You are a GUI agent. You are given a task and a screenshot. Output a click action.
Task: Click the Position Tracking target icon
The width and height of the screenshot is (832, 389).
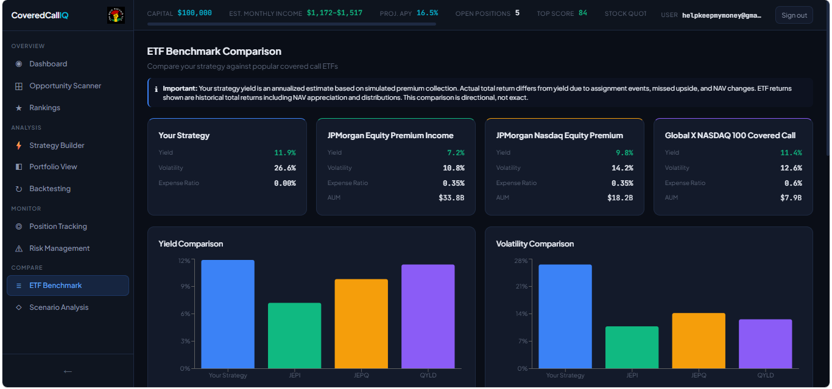19,226
